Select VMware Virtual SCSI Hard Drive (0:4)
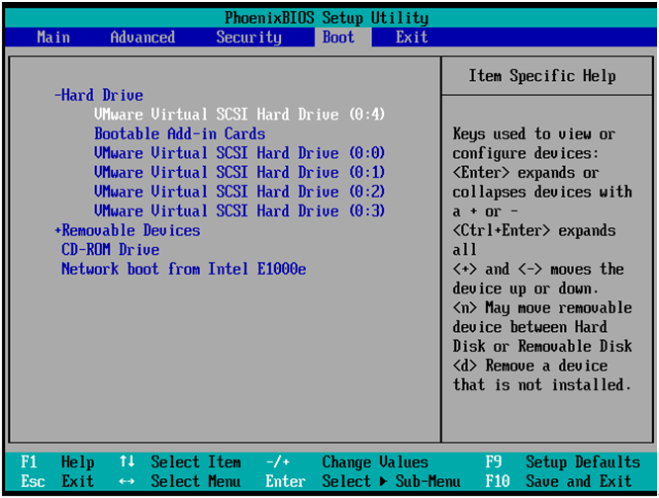The width and height of the screenshot is (659, 498). point(239,114)
